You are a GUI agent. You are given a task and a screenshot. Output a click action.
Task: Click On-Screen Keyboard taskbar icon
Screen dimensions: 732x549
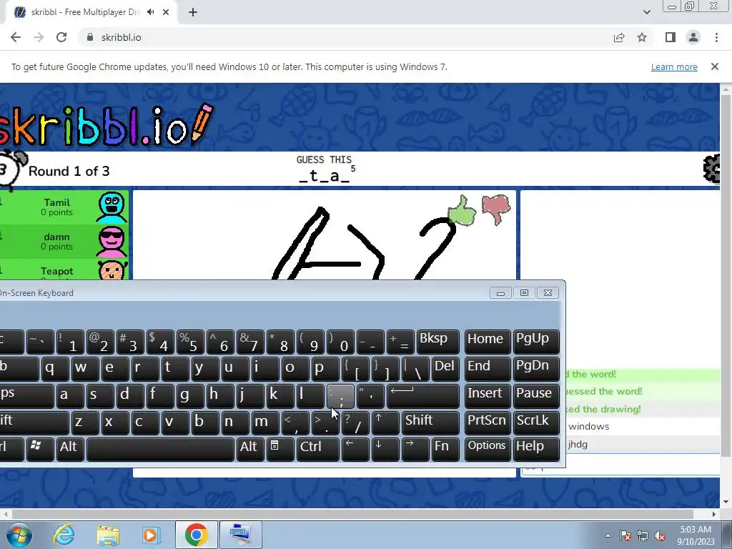click(x=240, y=535)
